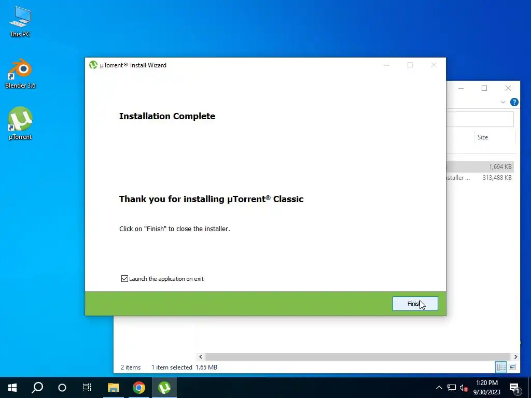Open Task View on the taskbar
This screenshot has width=531, height=398.
click(x=87, y=388)
